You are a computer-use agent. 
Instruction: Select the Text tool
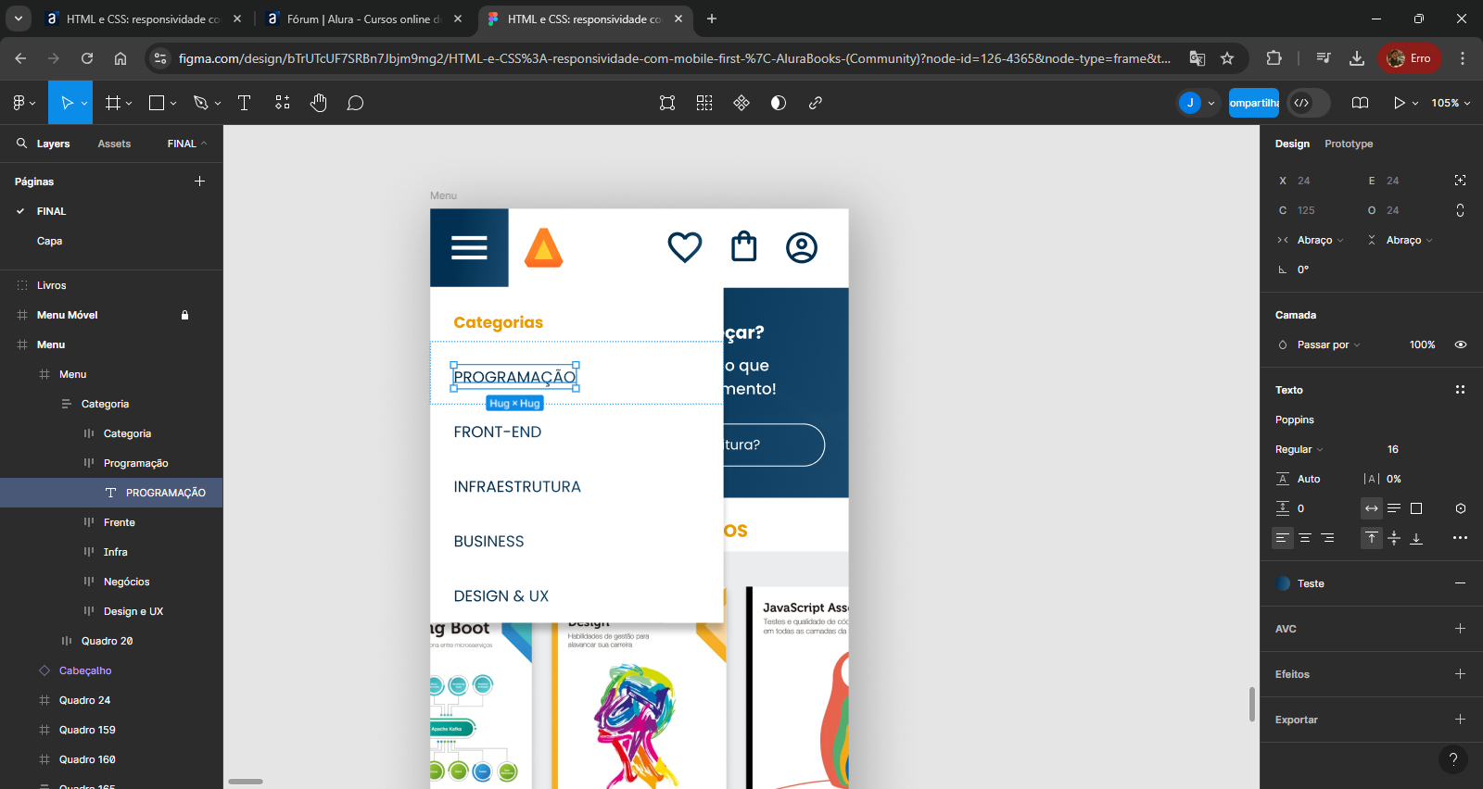click(245, 103)
